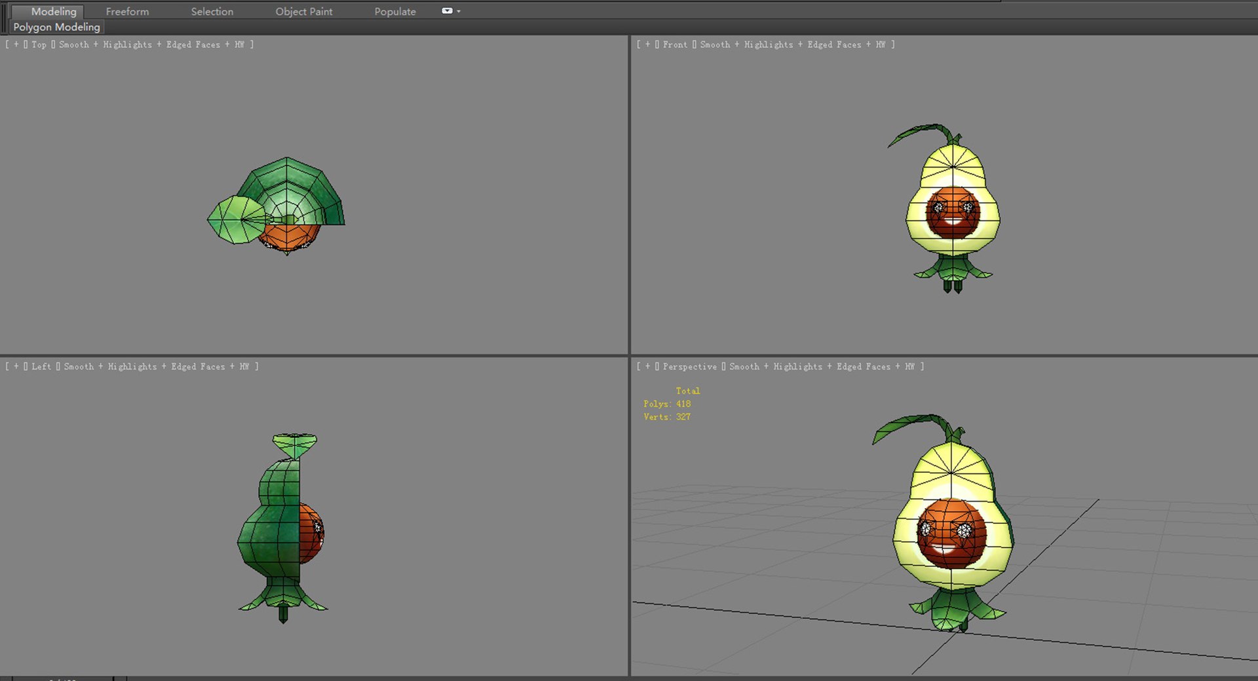This screenshot has width=1258, height=681.
Task: Select the model in the Left viewport
Action: pos(282,528)
